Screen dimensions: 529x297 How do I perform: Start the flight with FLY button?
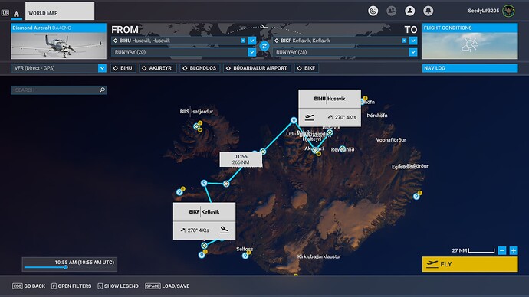point(470,264)
